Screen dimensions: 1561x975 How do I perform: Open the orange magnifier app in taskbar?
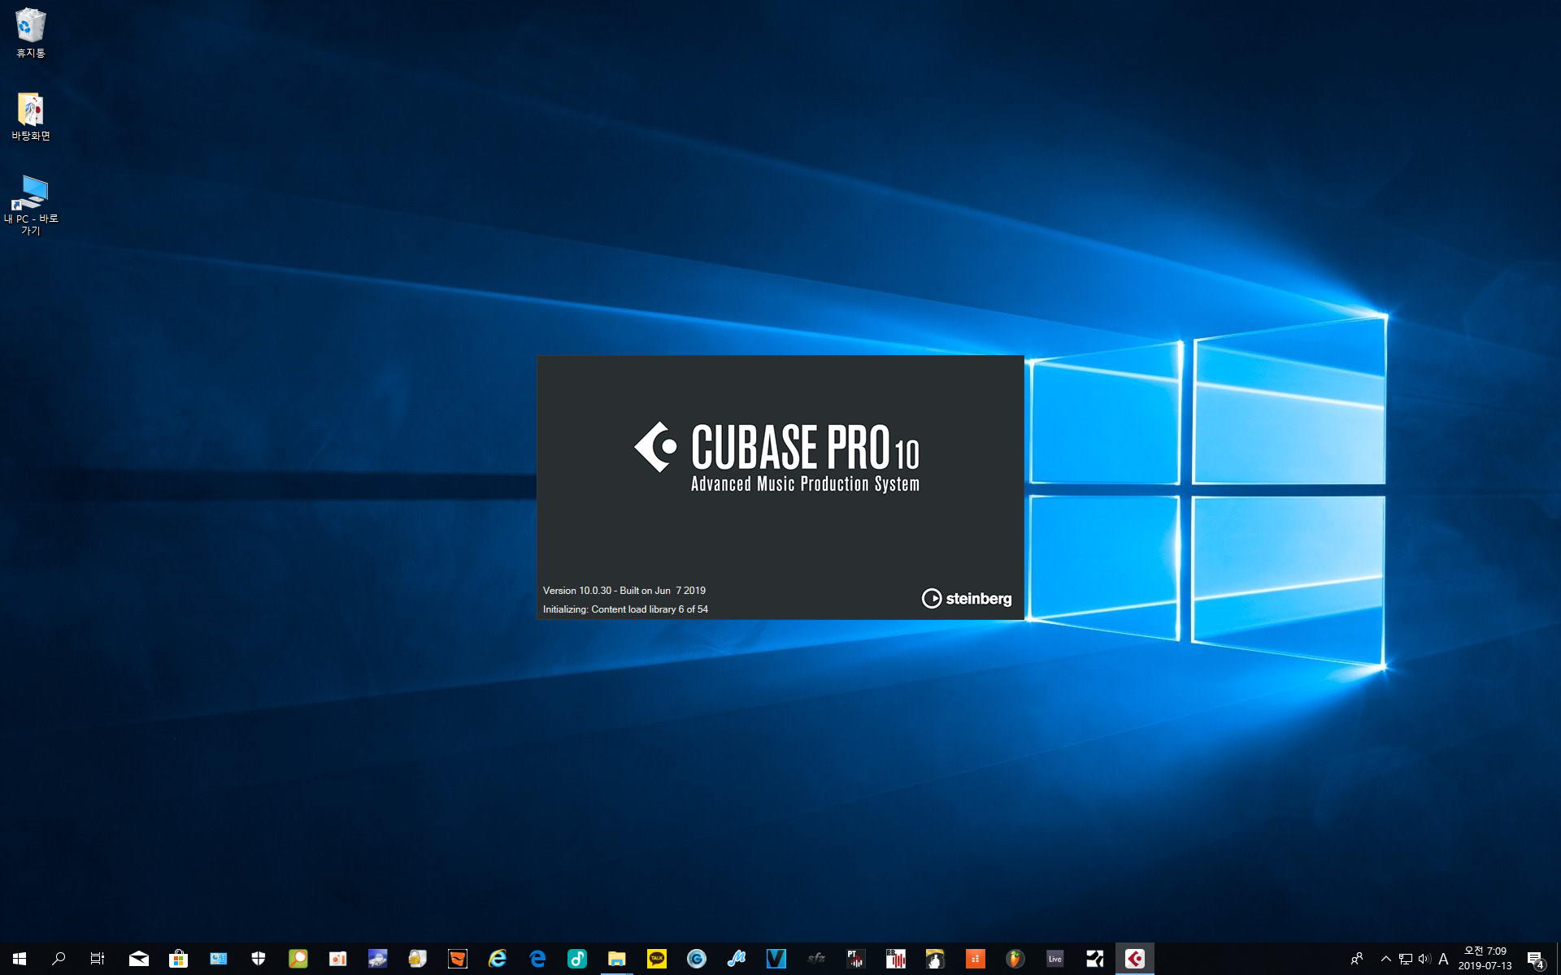tap(298, 959)
